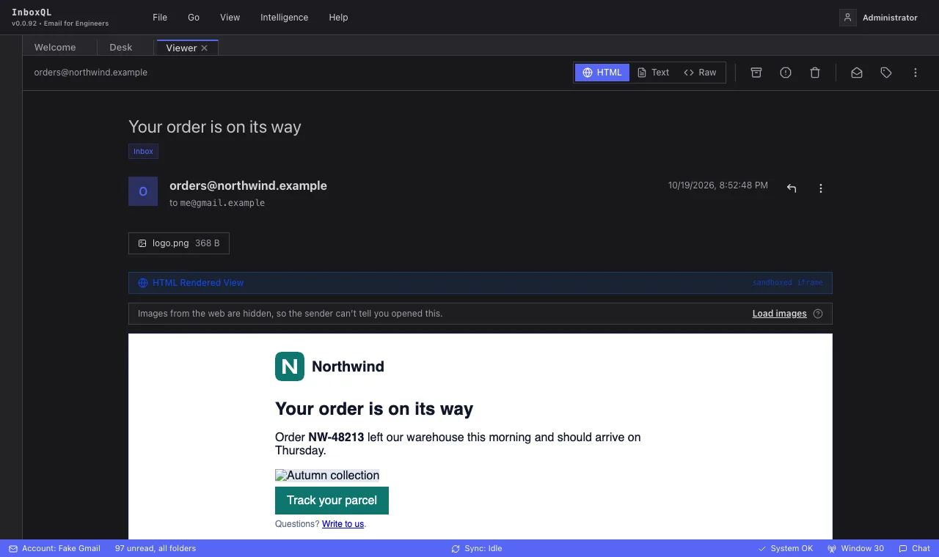Open the logo.png attachment
The height and width of the screenshot is (557, 939).
[x=179, y=243]
